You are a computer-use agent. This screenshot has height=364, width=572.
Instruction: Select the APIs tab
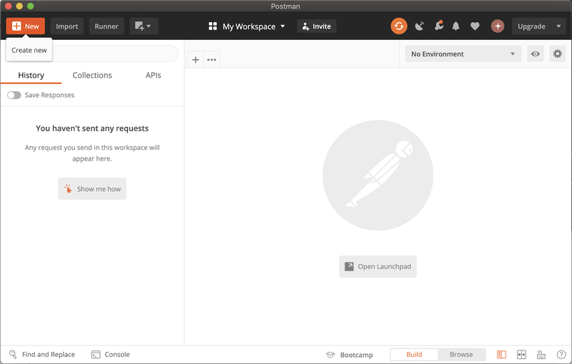[153, 75]
